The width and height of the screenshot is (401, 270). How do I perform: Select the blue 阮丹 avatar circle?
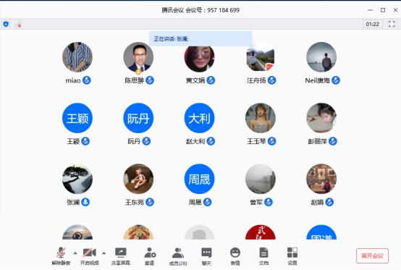tap(138, 118)
